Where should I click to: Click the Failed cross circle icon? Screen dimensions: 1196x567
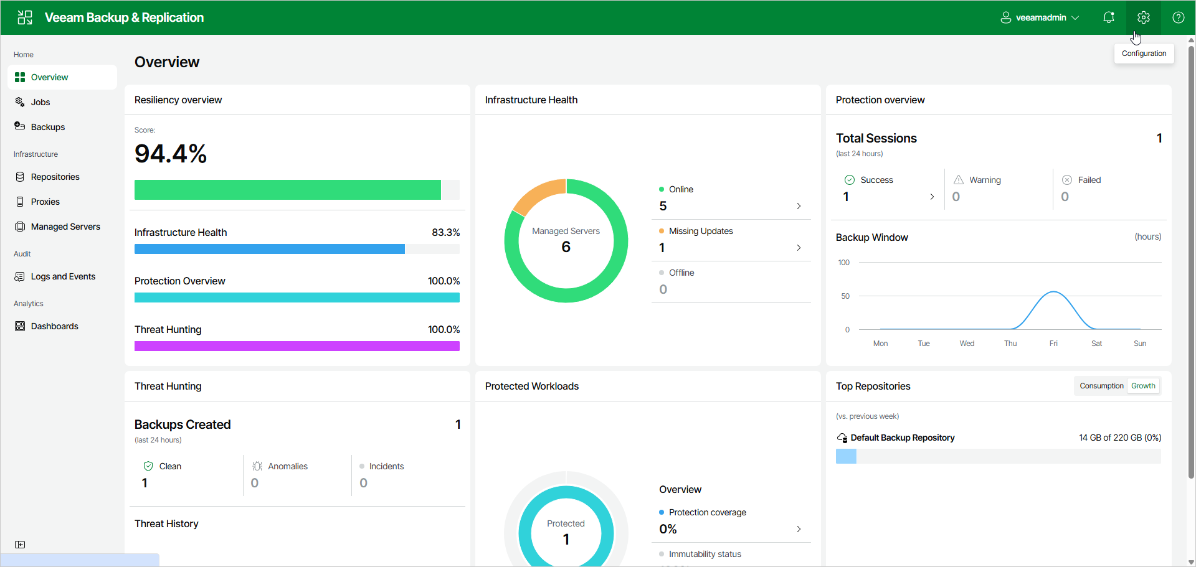[1067, 180]
